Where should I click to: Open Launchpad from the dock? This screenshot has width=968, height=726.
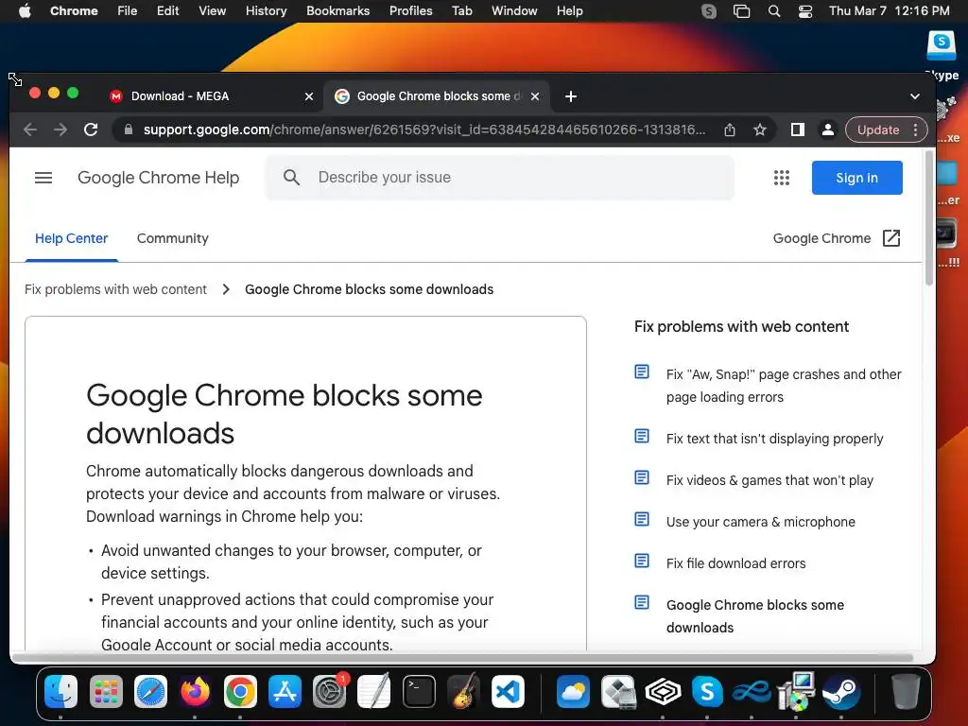[106, 692]
